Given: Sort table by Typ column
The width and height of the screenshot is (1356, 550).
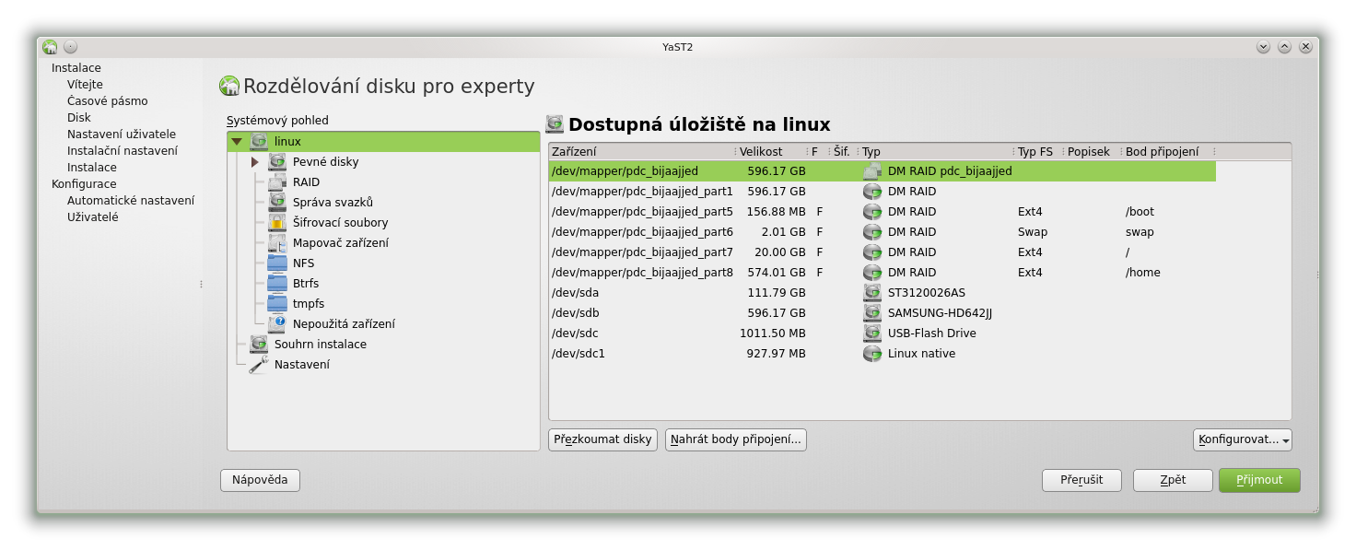Looking at the screenshot, I should pos(937,151).
